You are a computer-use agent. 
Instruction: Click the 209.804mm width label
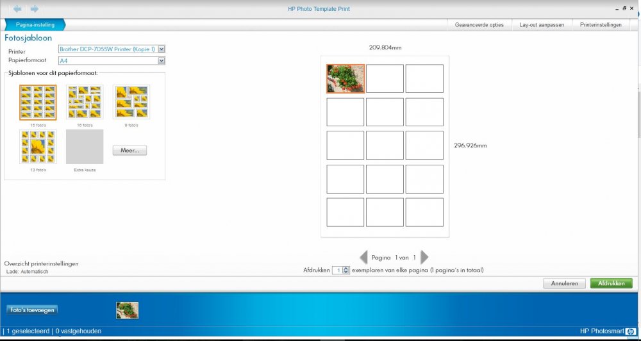385,47
